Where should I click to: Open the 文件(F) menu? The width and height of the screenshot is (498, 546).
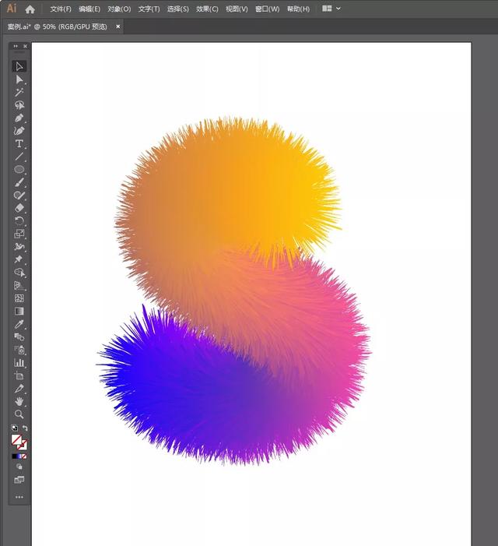pos(61,9)
